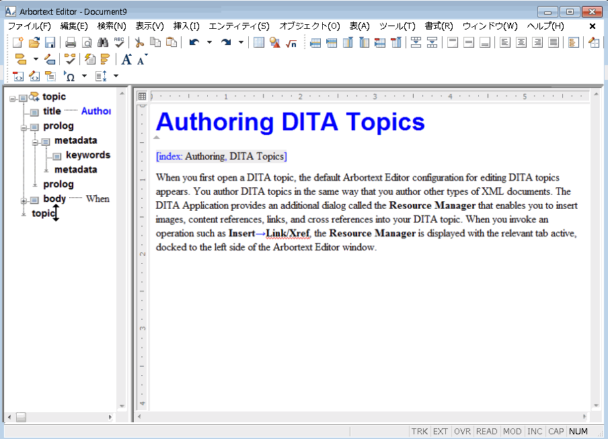Run spell check with the ABC checkmark icon
Viewport: 608px width, 439px height.
tap(119, 42)
